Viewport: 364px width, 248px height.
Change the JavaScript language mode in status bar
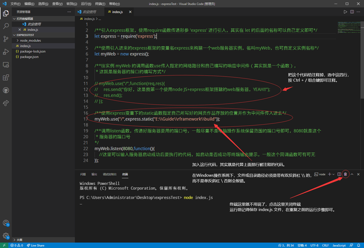pyautogui.click(x=339, y=246)
